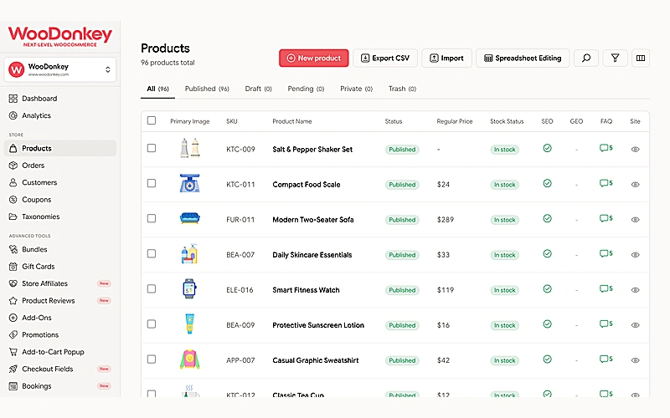
Task: Click the SEO check icon for Daily Skincare Essentials
Action: pyautogui.click(x=548, y=254)
